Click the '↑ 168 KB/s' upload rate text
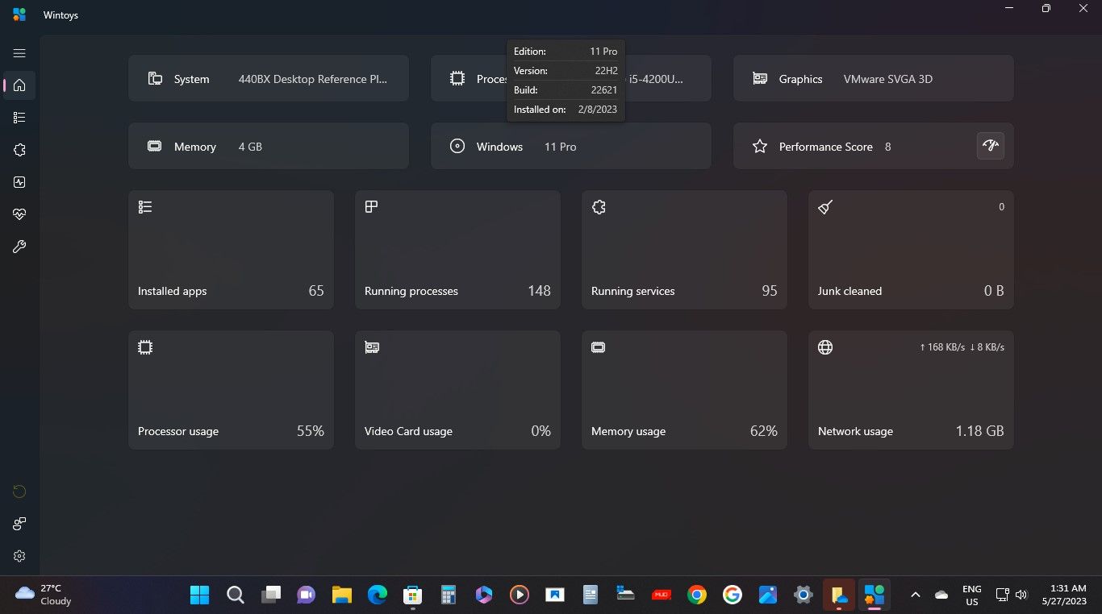The image size is (1102, 614). 941,347
